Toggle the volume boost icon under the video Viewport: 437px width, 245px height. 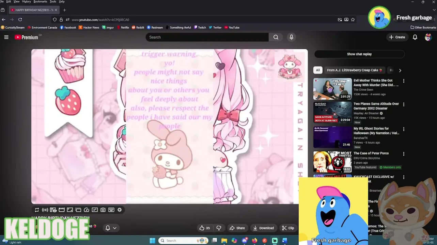[45, 210]
